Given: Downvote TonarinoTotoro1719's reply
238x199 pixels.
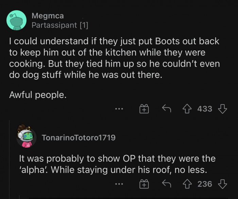Looking at the screenshot, I should tap(223, 184).
